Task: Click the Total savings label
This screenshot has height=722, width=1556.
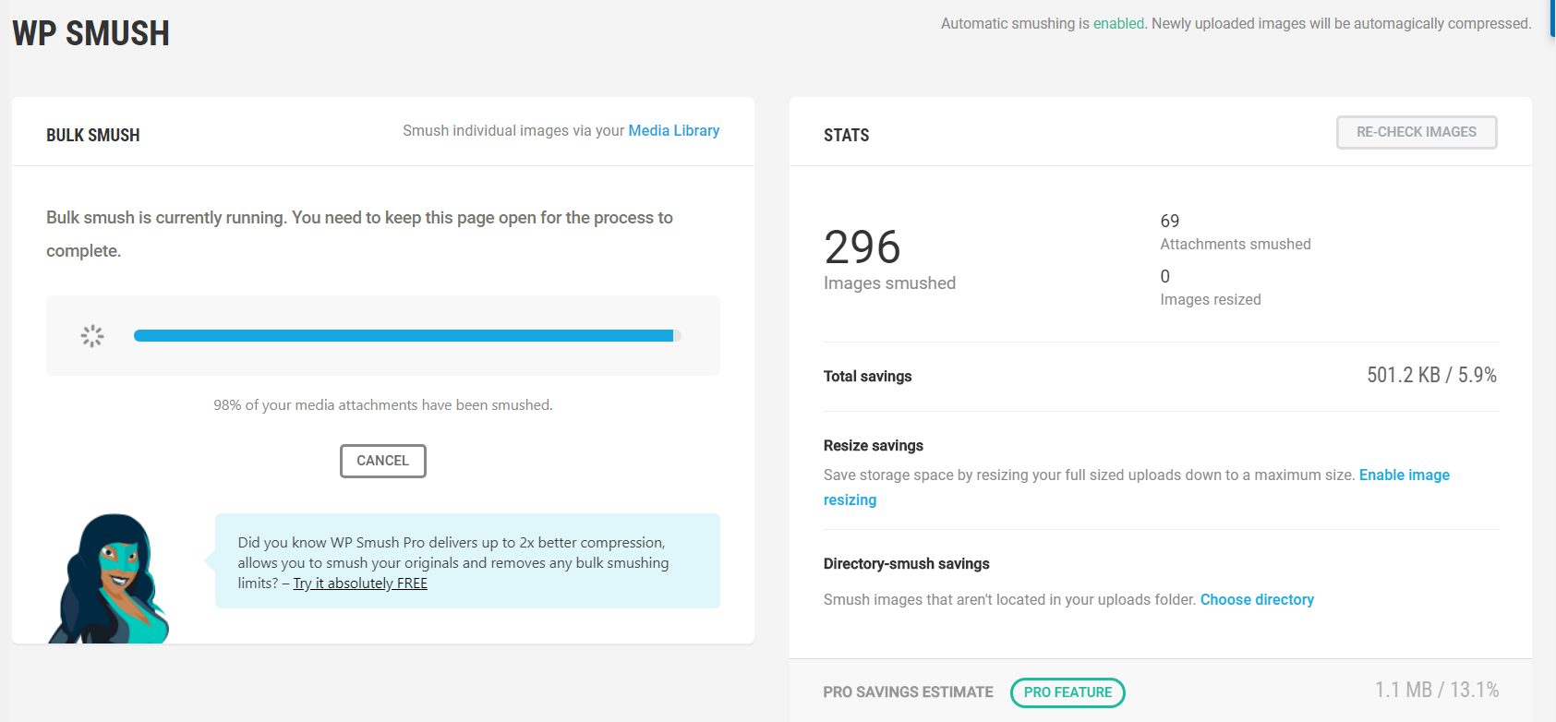Action: 867,377
